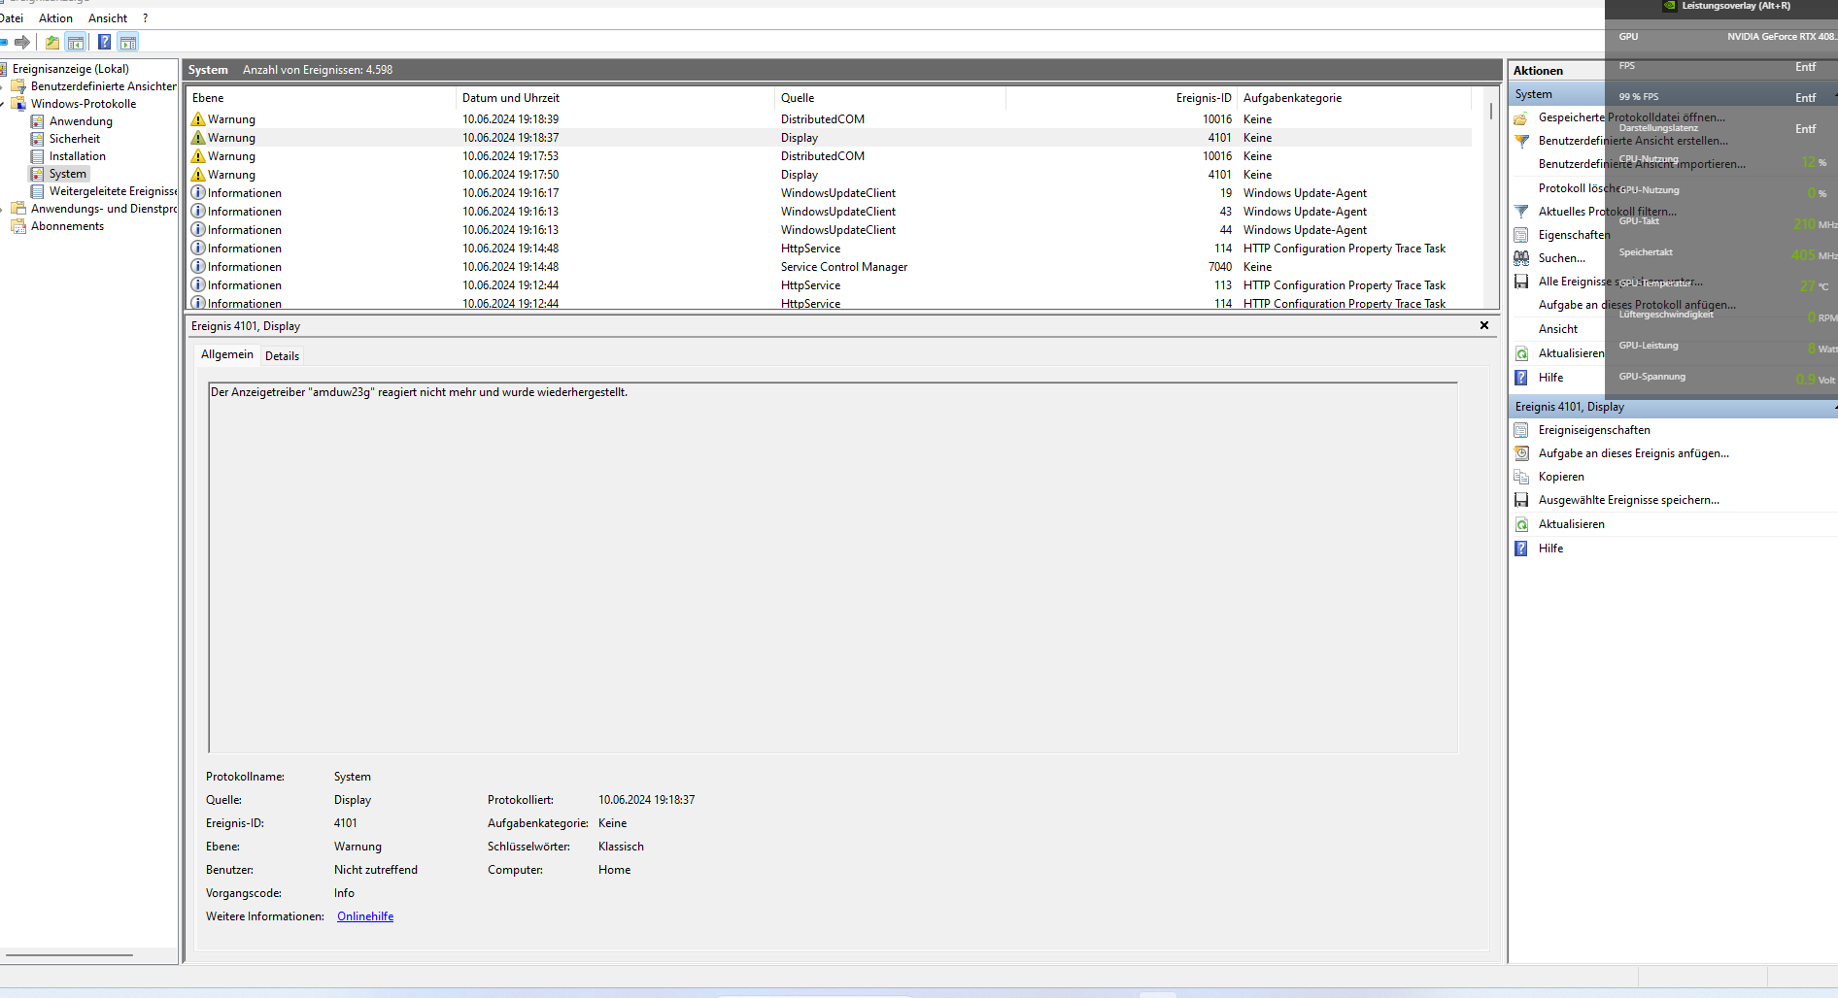Save events with the Alle Ereignisse speichern disk icon
The image size is (1838, 998).
click(1520, 282)
